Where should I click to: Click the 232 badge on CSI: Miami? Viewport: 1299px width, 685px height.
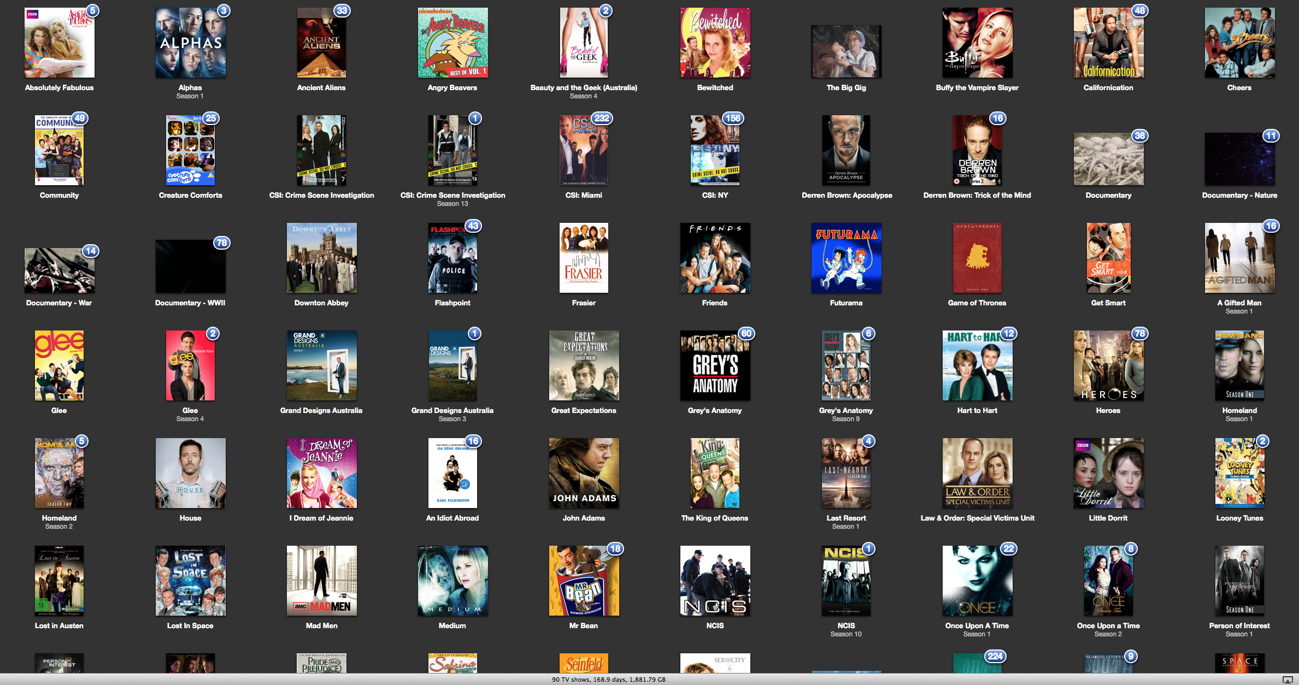[x=602, y=118]
